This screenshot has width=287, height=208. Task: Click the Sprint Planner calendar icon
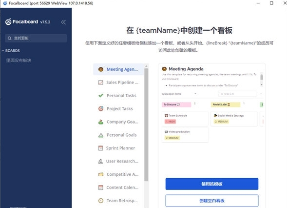[100, 148]
